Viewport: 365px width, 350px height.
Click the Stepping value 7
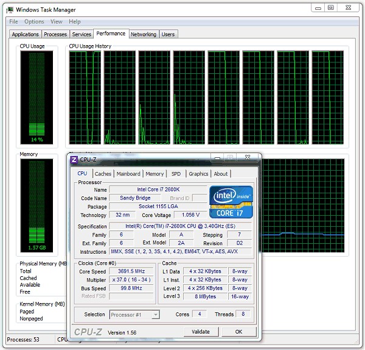(x=240, y=235)
